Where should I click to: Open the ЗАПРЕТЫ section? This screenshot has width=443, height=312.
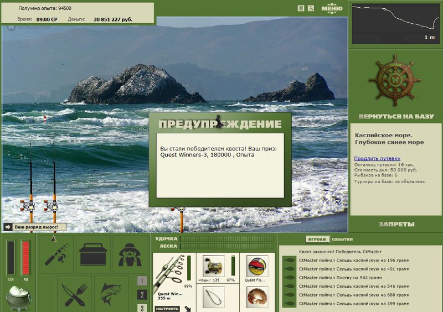pos(396,224)
